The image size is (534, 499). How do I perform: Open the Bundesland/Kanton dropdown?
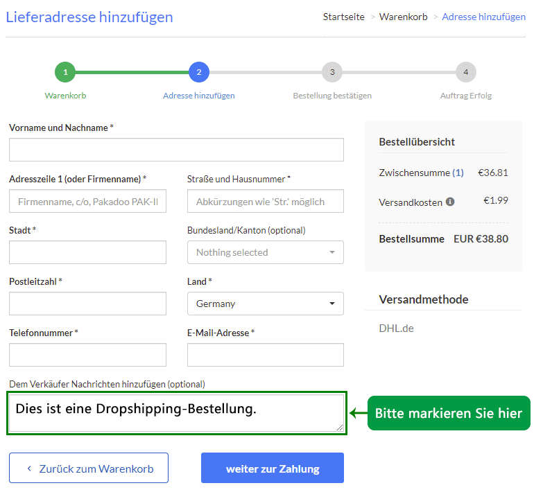[x=265, y=252]
